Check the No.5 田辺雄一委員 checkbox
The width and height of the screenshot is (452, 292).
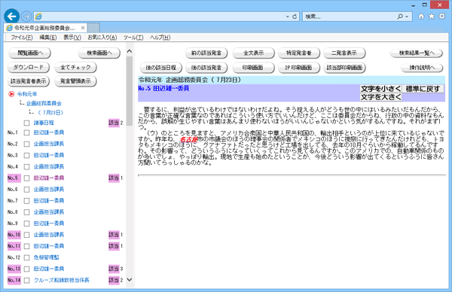coord(26,178)
